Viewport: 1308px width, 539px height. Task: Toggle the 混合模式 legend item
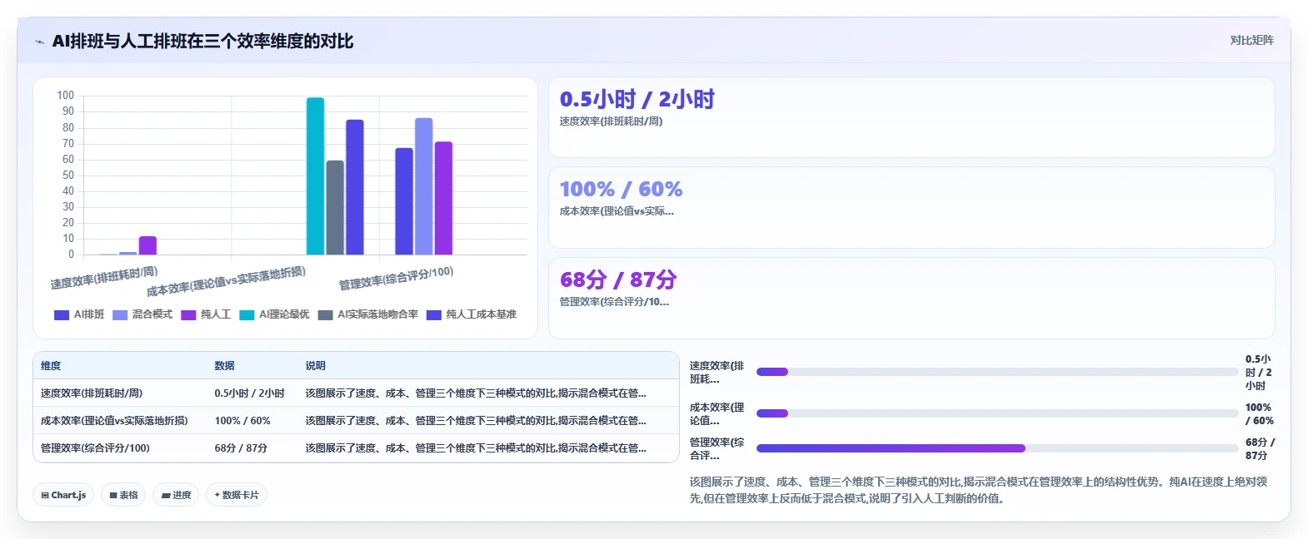pos(142,314)
